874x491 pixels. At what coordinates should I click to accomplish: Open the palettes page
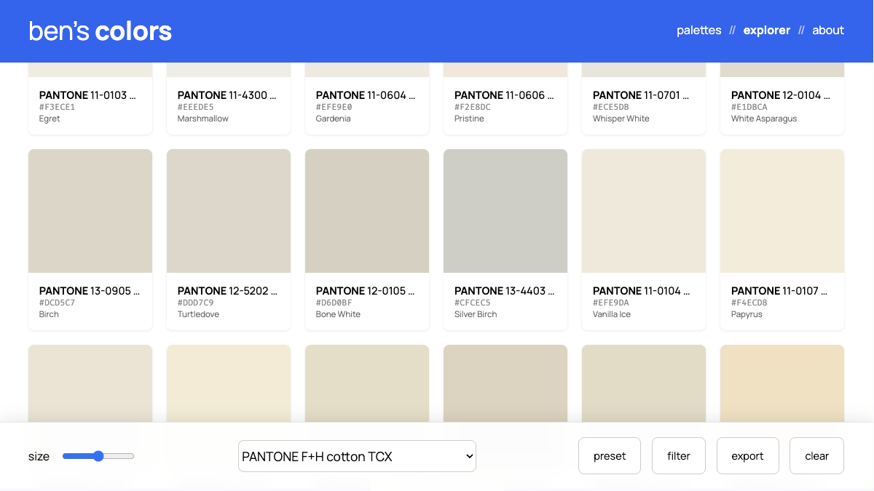tap(698, 31)
